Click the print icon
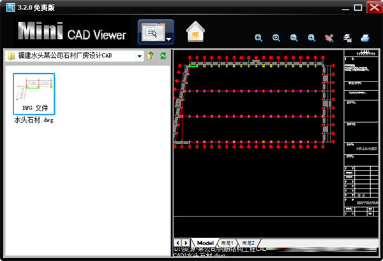Viewport: 383px width, 261px height. point(365,38)
